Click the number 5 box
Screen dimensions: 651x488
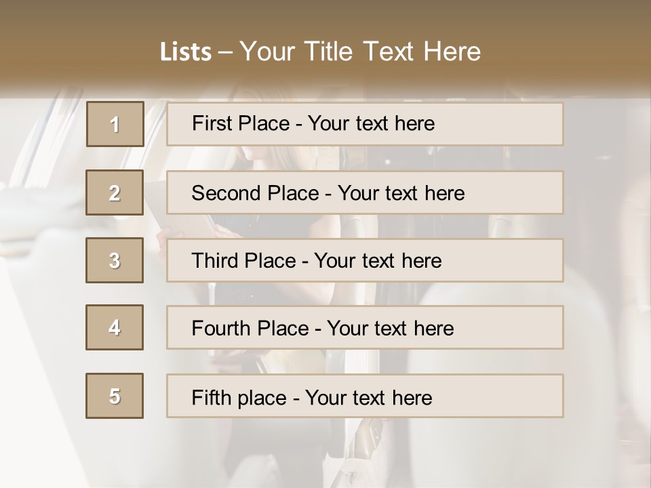(x=115, y=396)
